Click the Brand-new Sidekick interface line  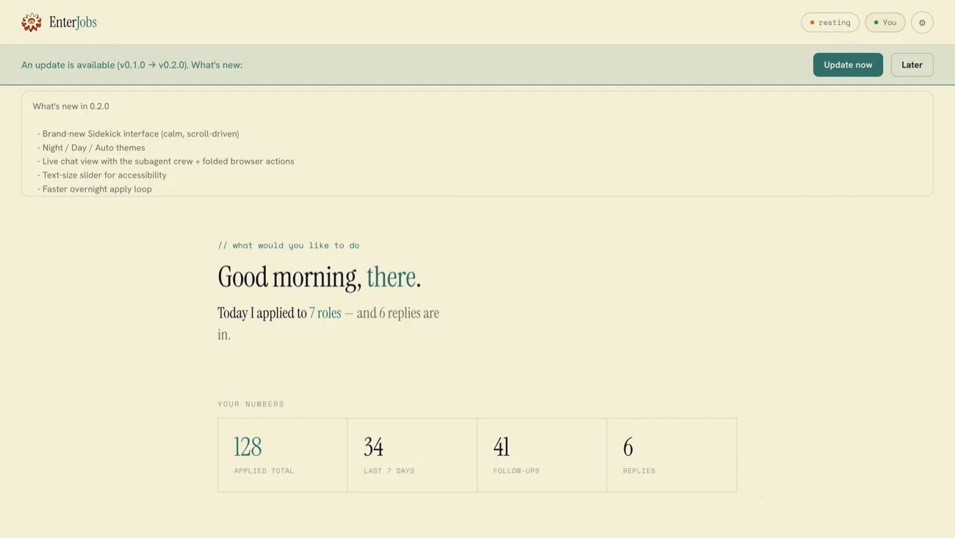point(138,134)
